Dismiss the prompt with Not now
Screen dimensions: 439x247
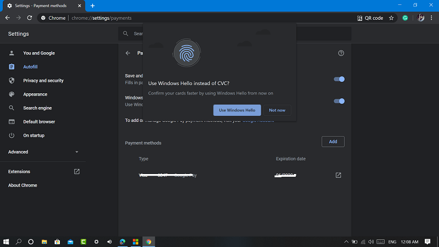[x=277, y=110]
